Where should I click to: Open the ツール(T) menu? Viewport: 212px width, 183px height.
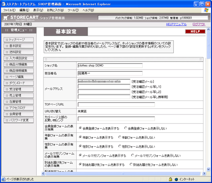73,10
